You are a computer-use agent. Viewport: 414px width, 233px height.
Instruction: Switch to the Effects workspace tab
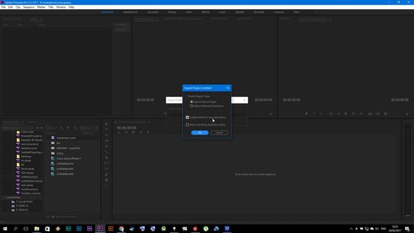coord(206,12)
